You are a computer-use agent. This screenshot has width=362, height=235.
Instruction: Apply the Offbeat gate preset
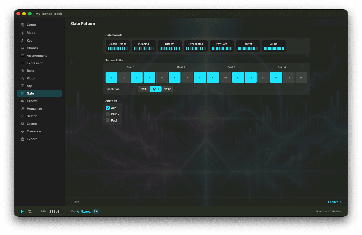click(x=170, y=46)
